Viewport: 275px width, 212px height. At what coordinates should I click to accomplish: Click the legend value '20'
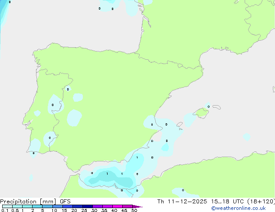coord(74,210)
